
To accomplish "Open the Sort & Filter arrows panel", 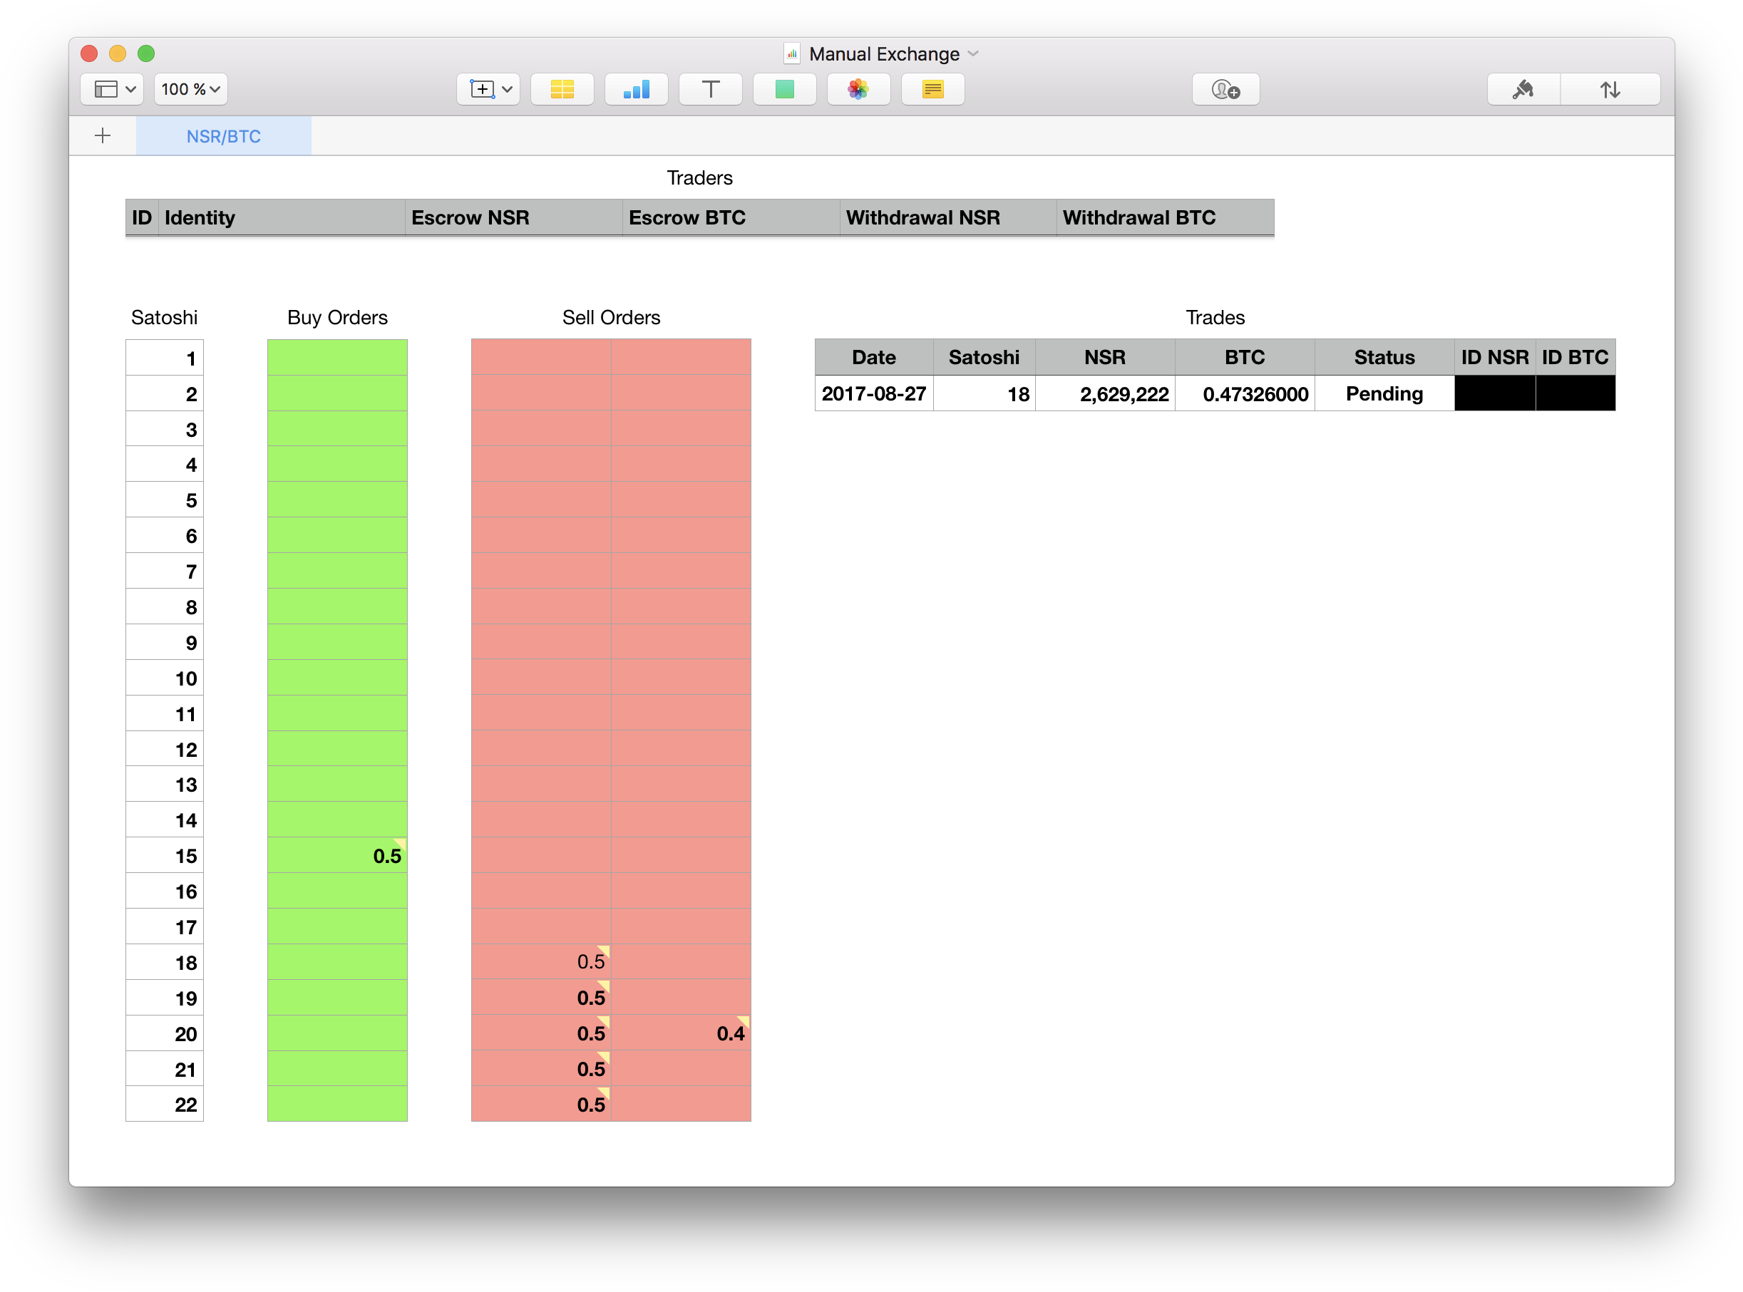I will coord(1609,89).
